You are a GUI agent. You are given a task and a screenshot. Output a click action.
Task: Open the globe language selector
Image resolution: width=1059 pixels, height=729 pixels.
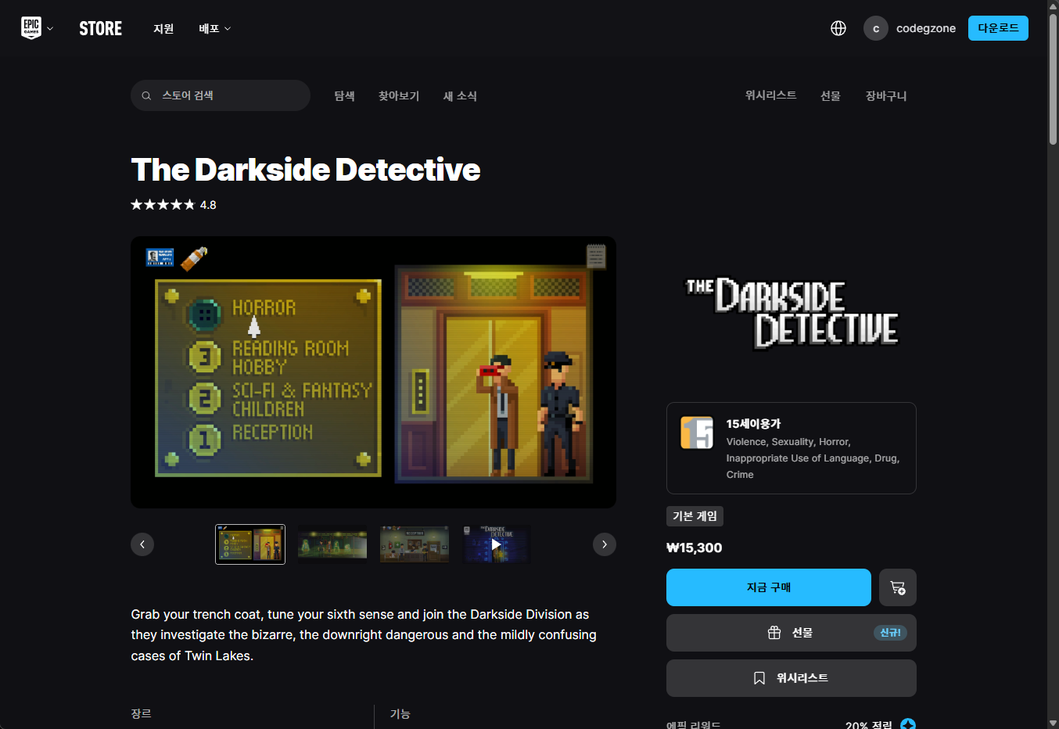point(838,28)
